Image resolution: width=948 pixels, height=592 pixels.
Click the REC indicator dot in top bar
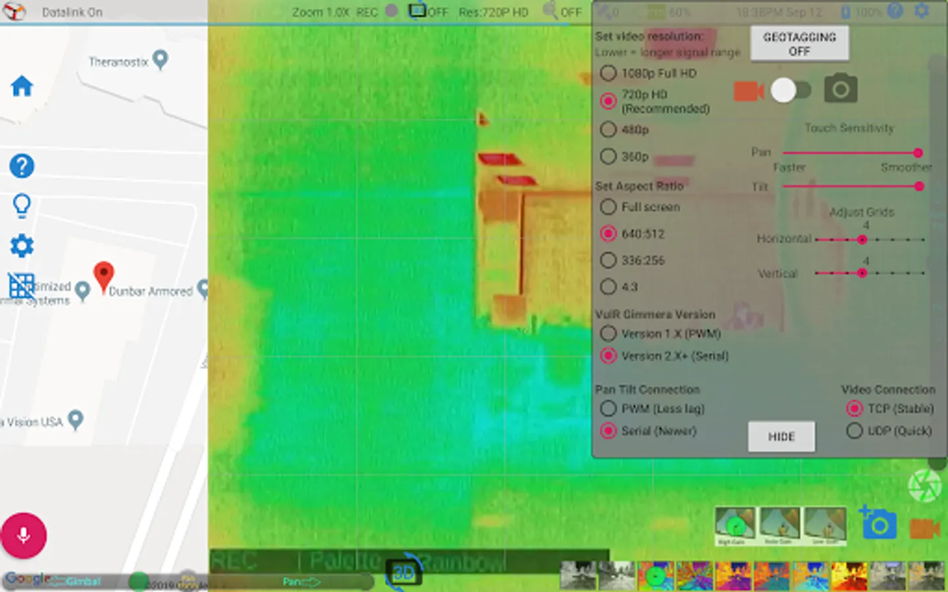tap(391, 11)
